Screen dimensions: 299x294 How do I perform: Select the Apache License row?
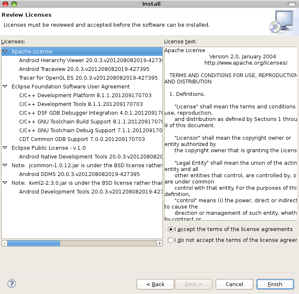coord(82,52)
